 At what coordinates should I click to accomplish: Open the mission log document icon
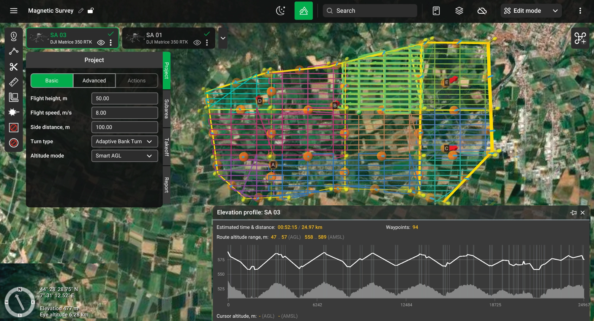[x=436, y=11]
